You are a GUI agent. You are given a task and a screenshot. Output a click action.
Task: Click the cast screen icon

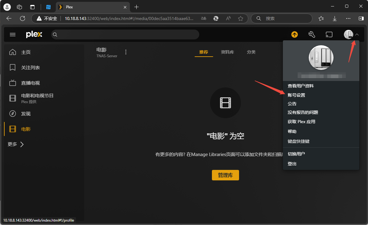pyautogui.click(x=329, y=35)
